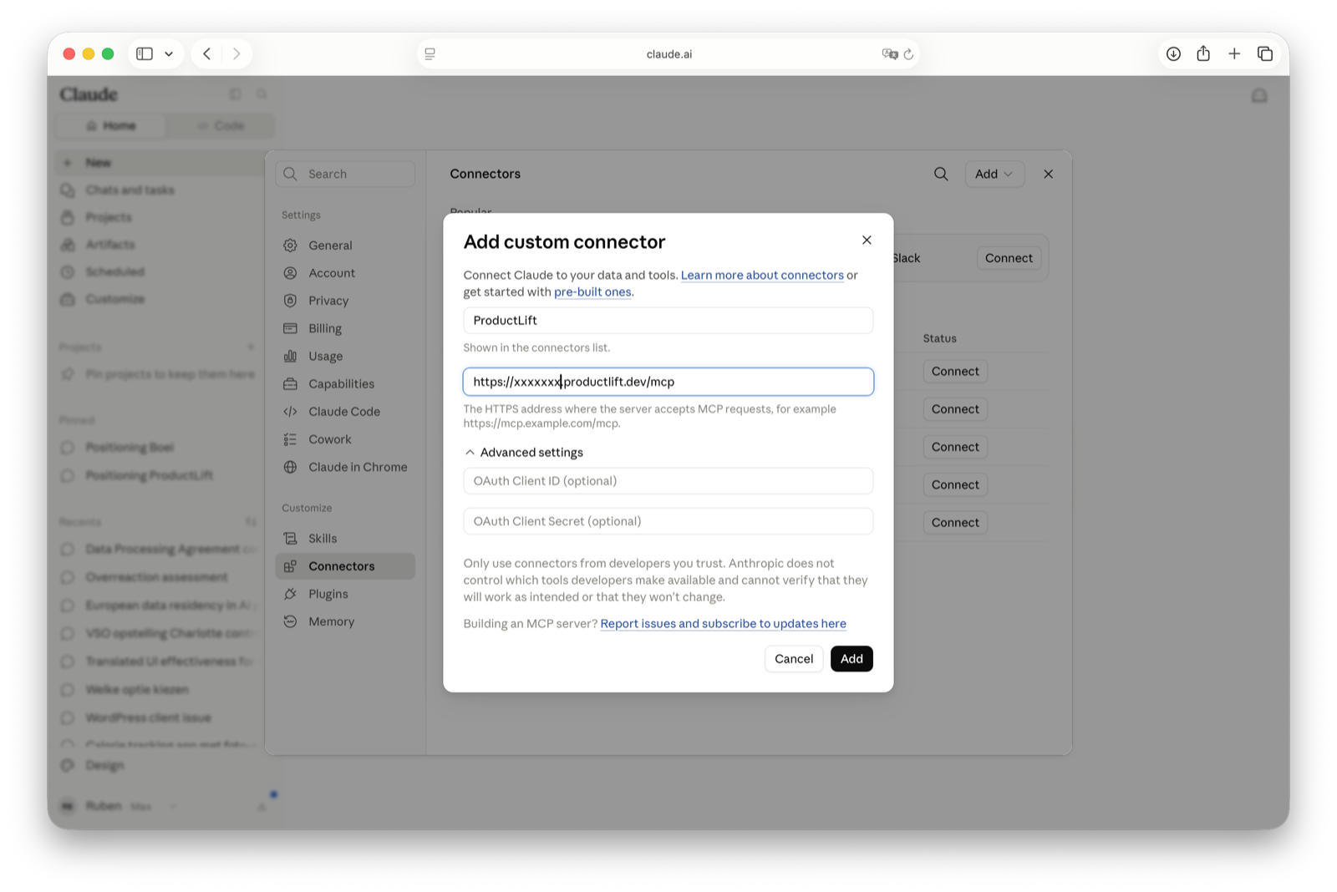Click Connect button next to Slack
The height and width of the screenshot is (892, 1337).
click(1009, 258)
